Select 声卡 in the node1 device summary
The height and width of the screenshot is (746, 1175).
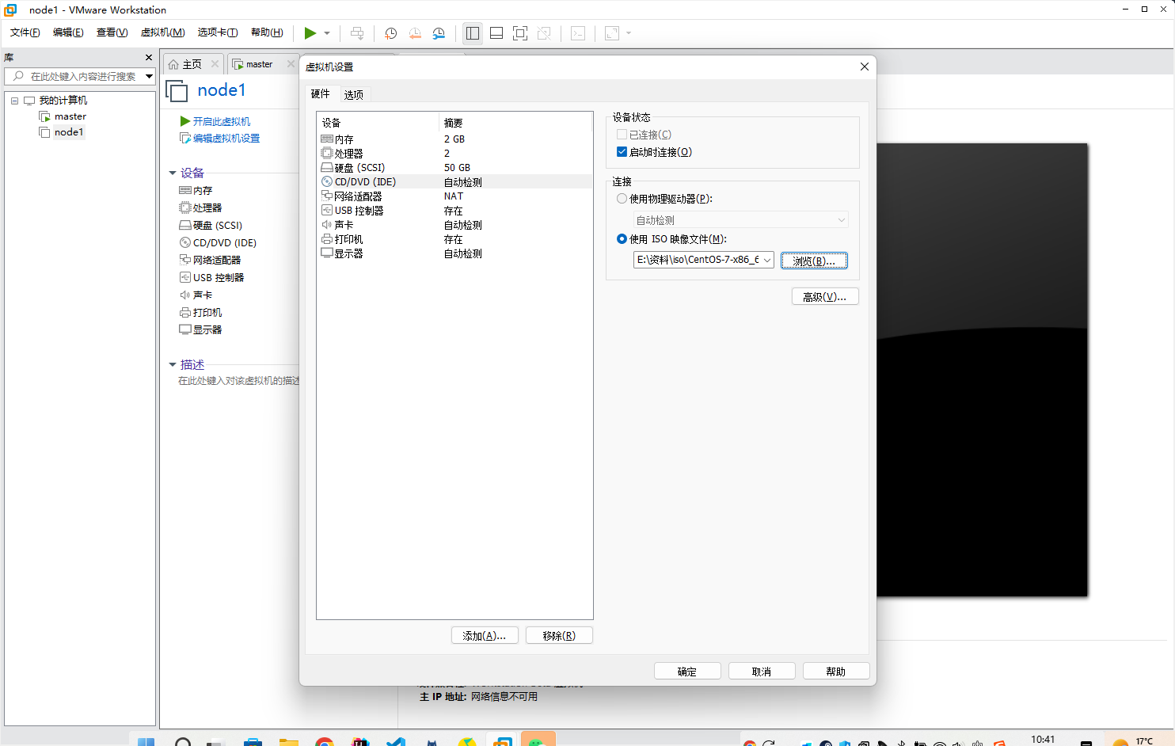click(x=196, y=295)
